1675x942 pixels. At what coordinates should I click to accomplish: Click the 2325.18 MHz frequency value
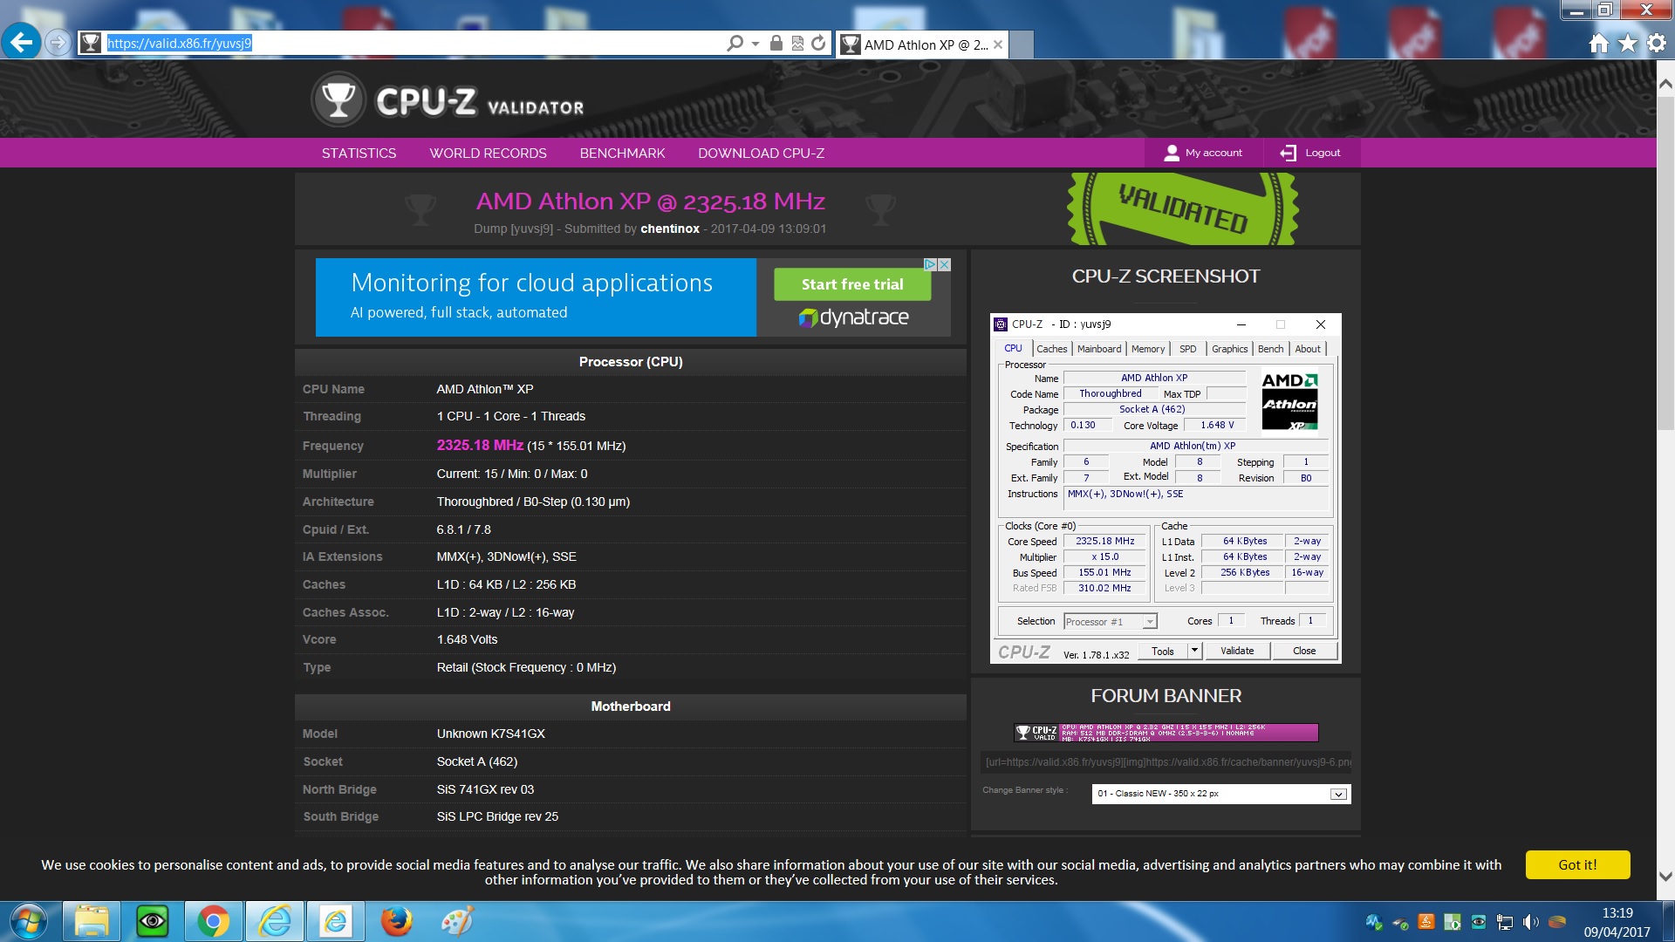click(x=480, y=445)
